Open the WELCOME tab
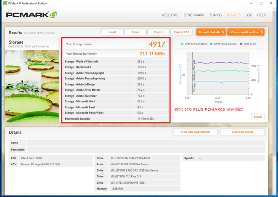Viewport: 278px width, 197px height. (170, 15)
